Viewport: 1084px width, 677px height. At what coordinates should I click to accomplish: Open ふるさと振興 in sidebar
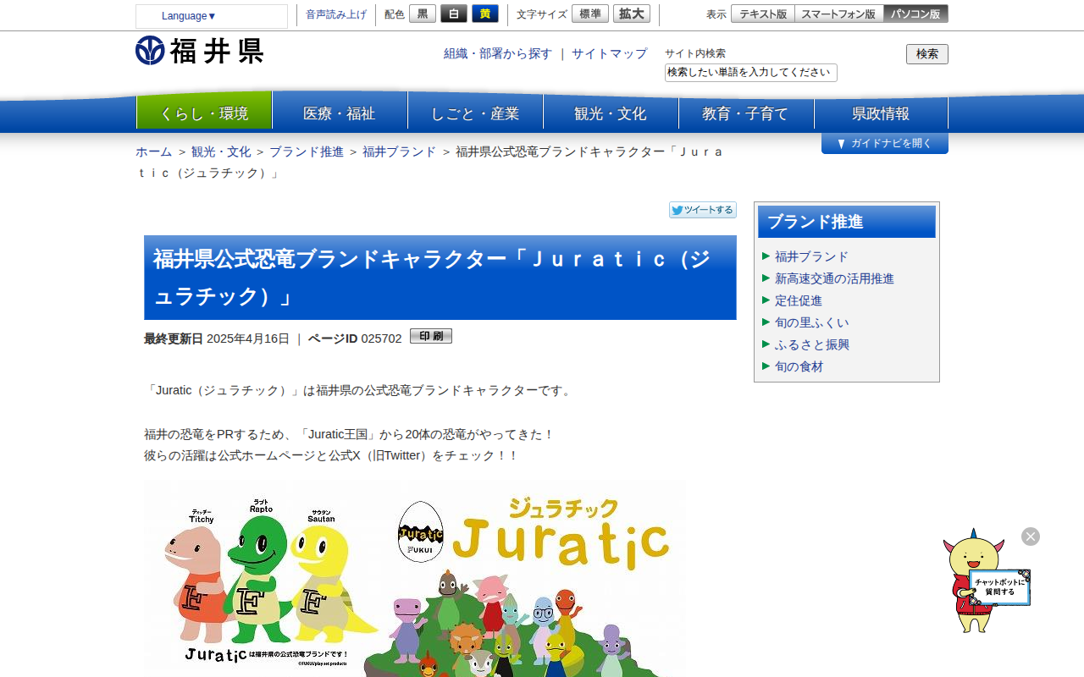(812, 344)
